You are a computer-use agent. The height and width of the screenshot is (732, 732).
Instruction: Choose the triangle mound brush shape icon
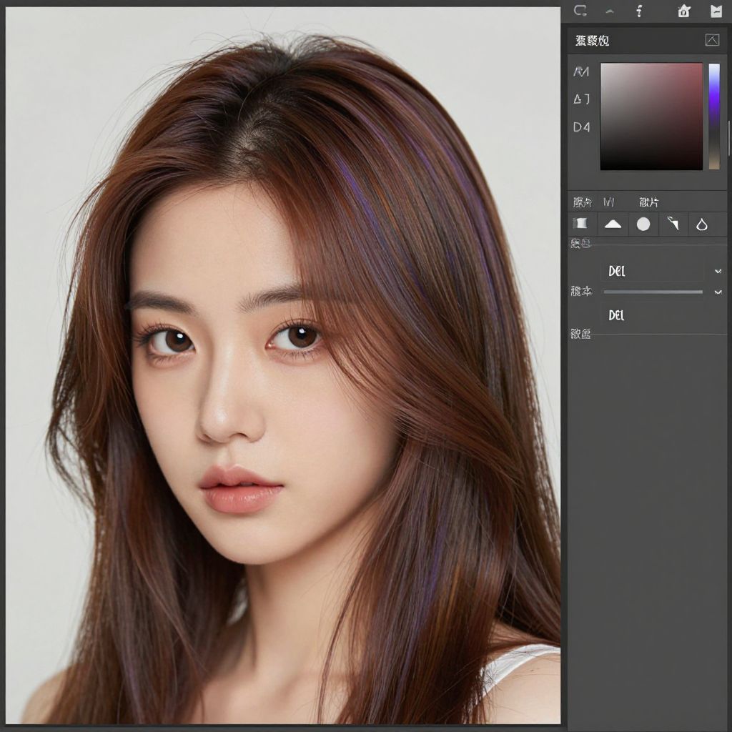click(613, 224)
